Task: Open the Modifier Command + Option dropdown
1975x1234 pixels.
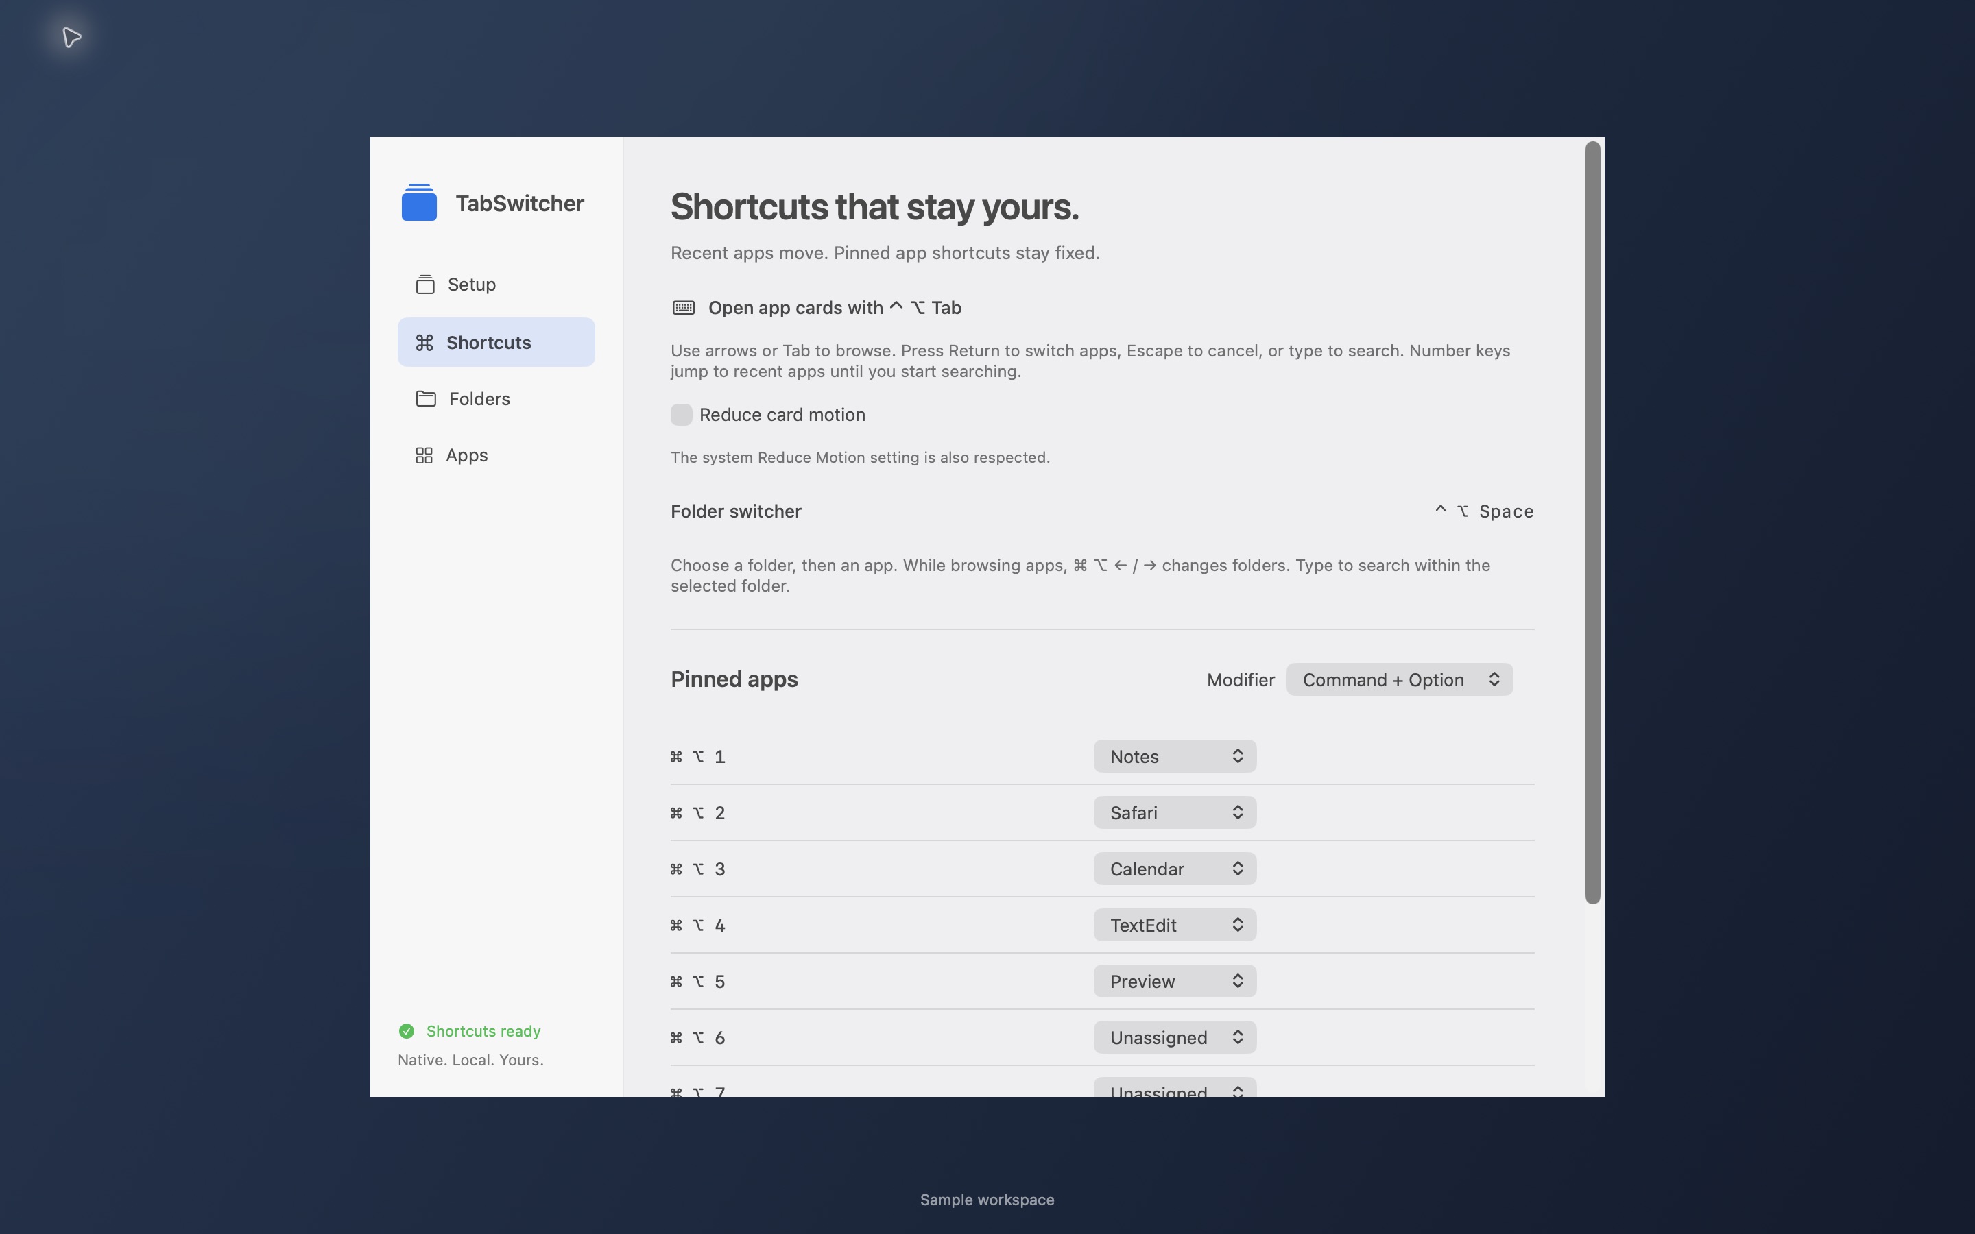Action: coord(1400,680)
